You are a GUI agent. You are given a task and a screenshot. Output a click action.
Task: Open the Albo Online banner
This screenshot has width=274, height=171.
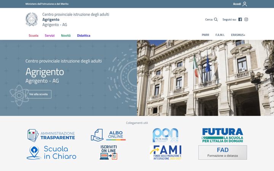pos(108,135)
